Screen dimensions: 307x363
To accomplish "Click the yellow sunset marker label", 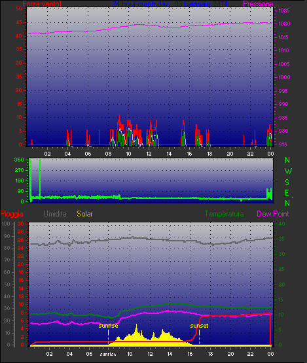I will pos(199,326).
